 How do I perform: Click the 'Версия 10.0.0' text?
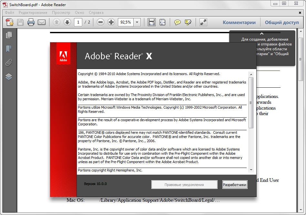coord(95,184)
